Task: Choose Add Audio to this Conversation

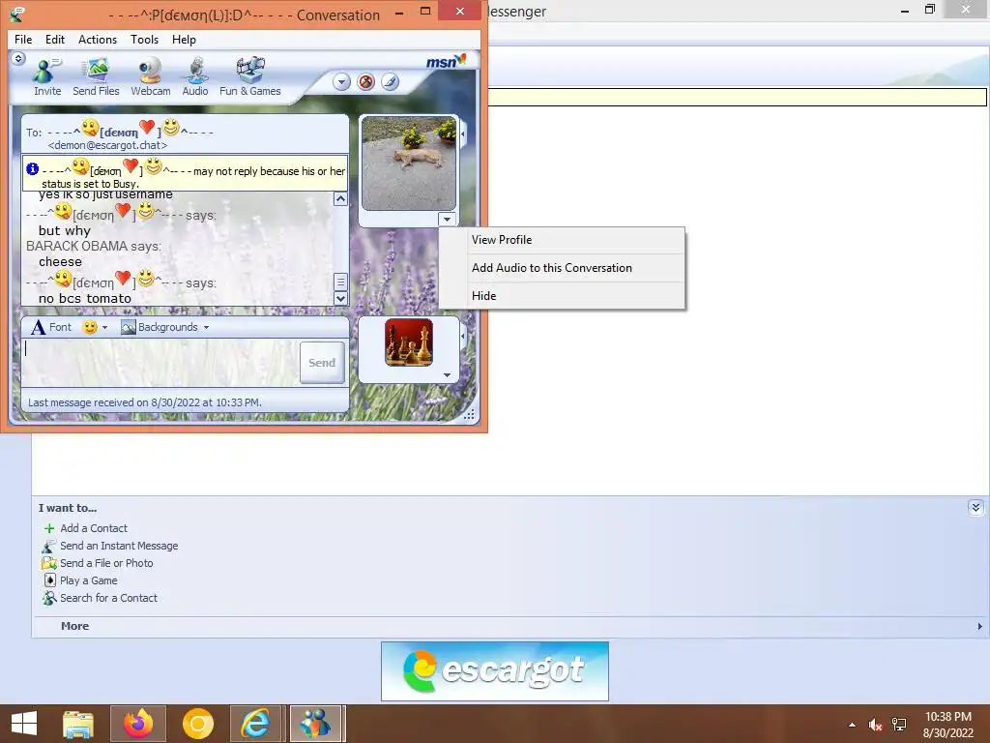Action: pyautogui.click(x=562, y=268)
